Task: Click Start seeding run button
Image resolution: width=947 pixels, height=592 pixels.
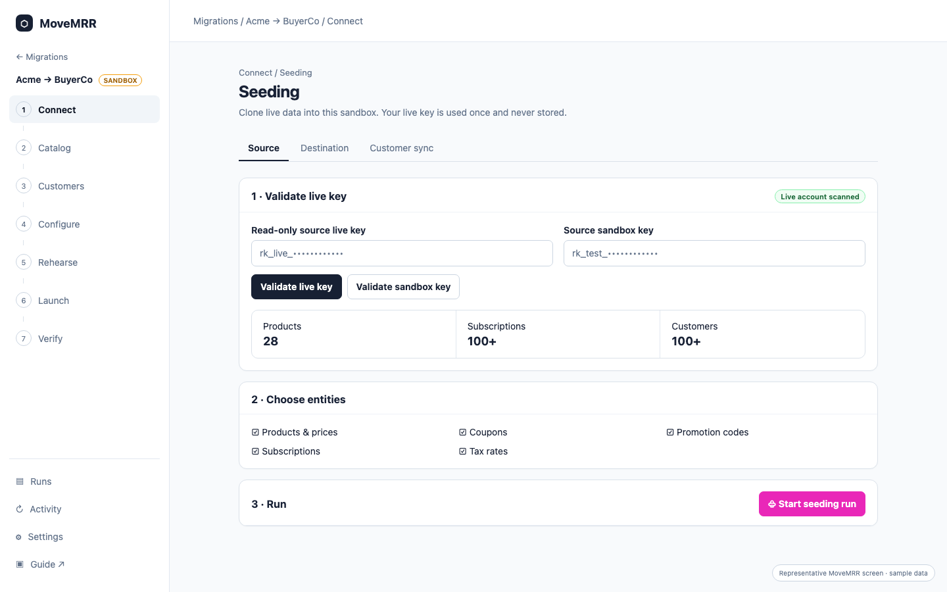Action: coord(812,504)
